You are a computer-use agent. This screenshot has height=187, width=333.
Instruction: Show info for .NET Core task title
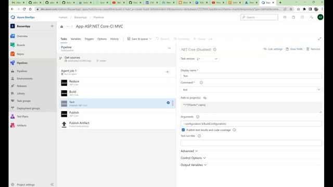[215, 49]
